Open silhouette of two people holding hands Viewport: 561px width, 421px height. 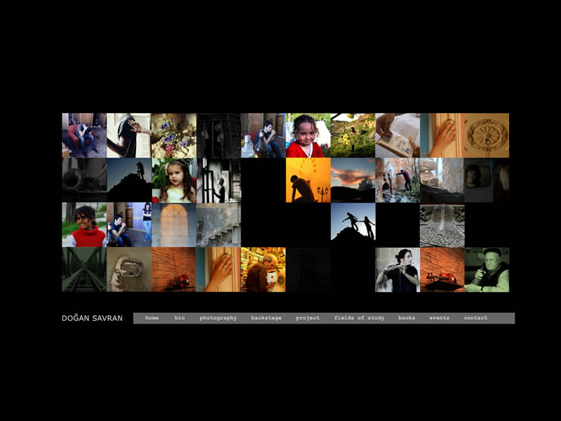tap(353, 225)
